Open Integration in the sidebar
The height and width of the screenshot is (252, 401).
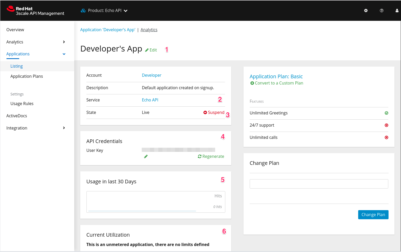pyautogui.click(x=17, y=128)
